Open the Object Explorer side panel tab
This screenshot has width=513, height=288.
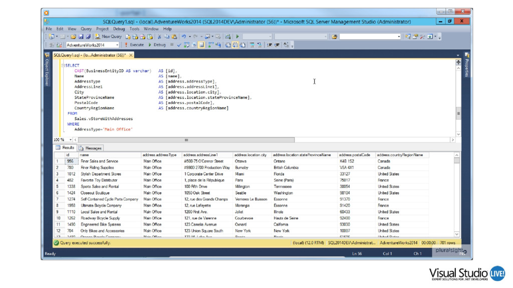tap(47, 69)
